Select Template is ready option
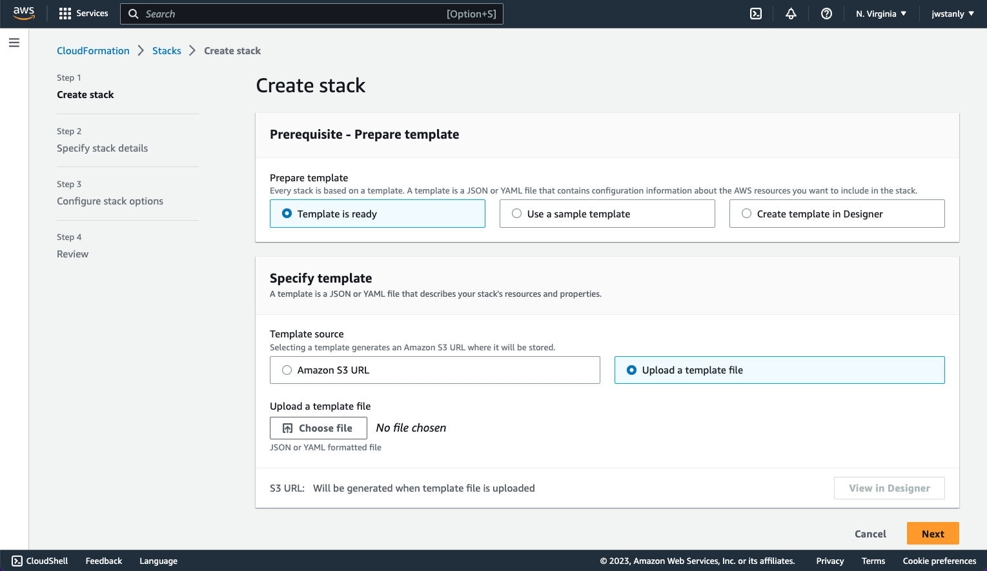 [378, 214]
